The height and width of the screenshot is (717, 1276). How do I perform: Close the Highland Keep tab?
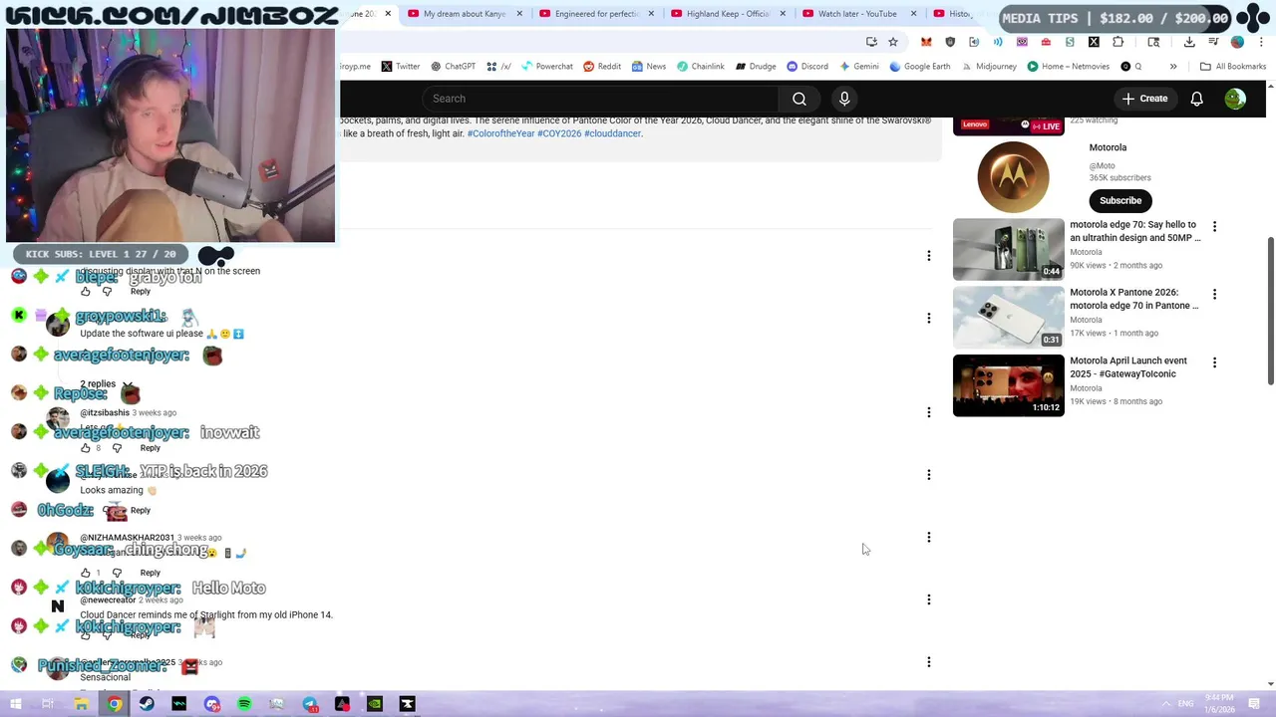click(783, 14)
